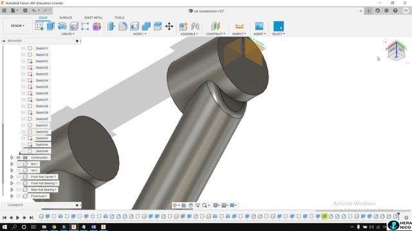Select the Measure tool in Inspect
The height and width of the screenshot is (231, 412).
coord(239,26)
